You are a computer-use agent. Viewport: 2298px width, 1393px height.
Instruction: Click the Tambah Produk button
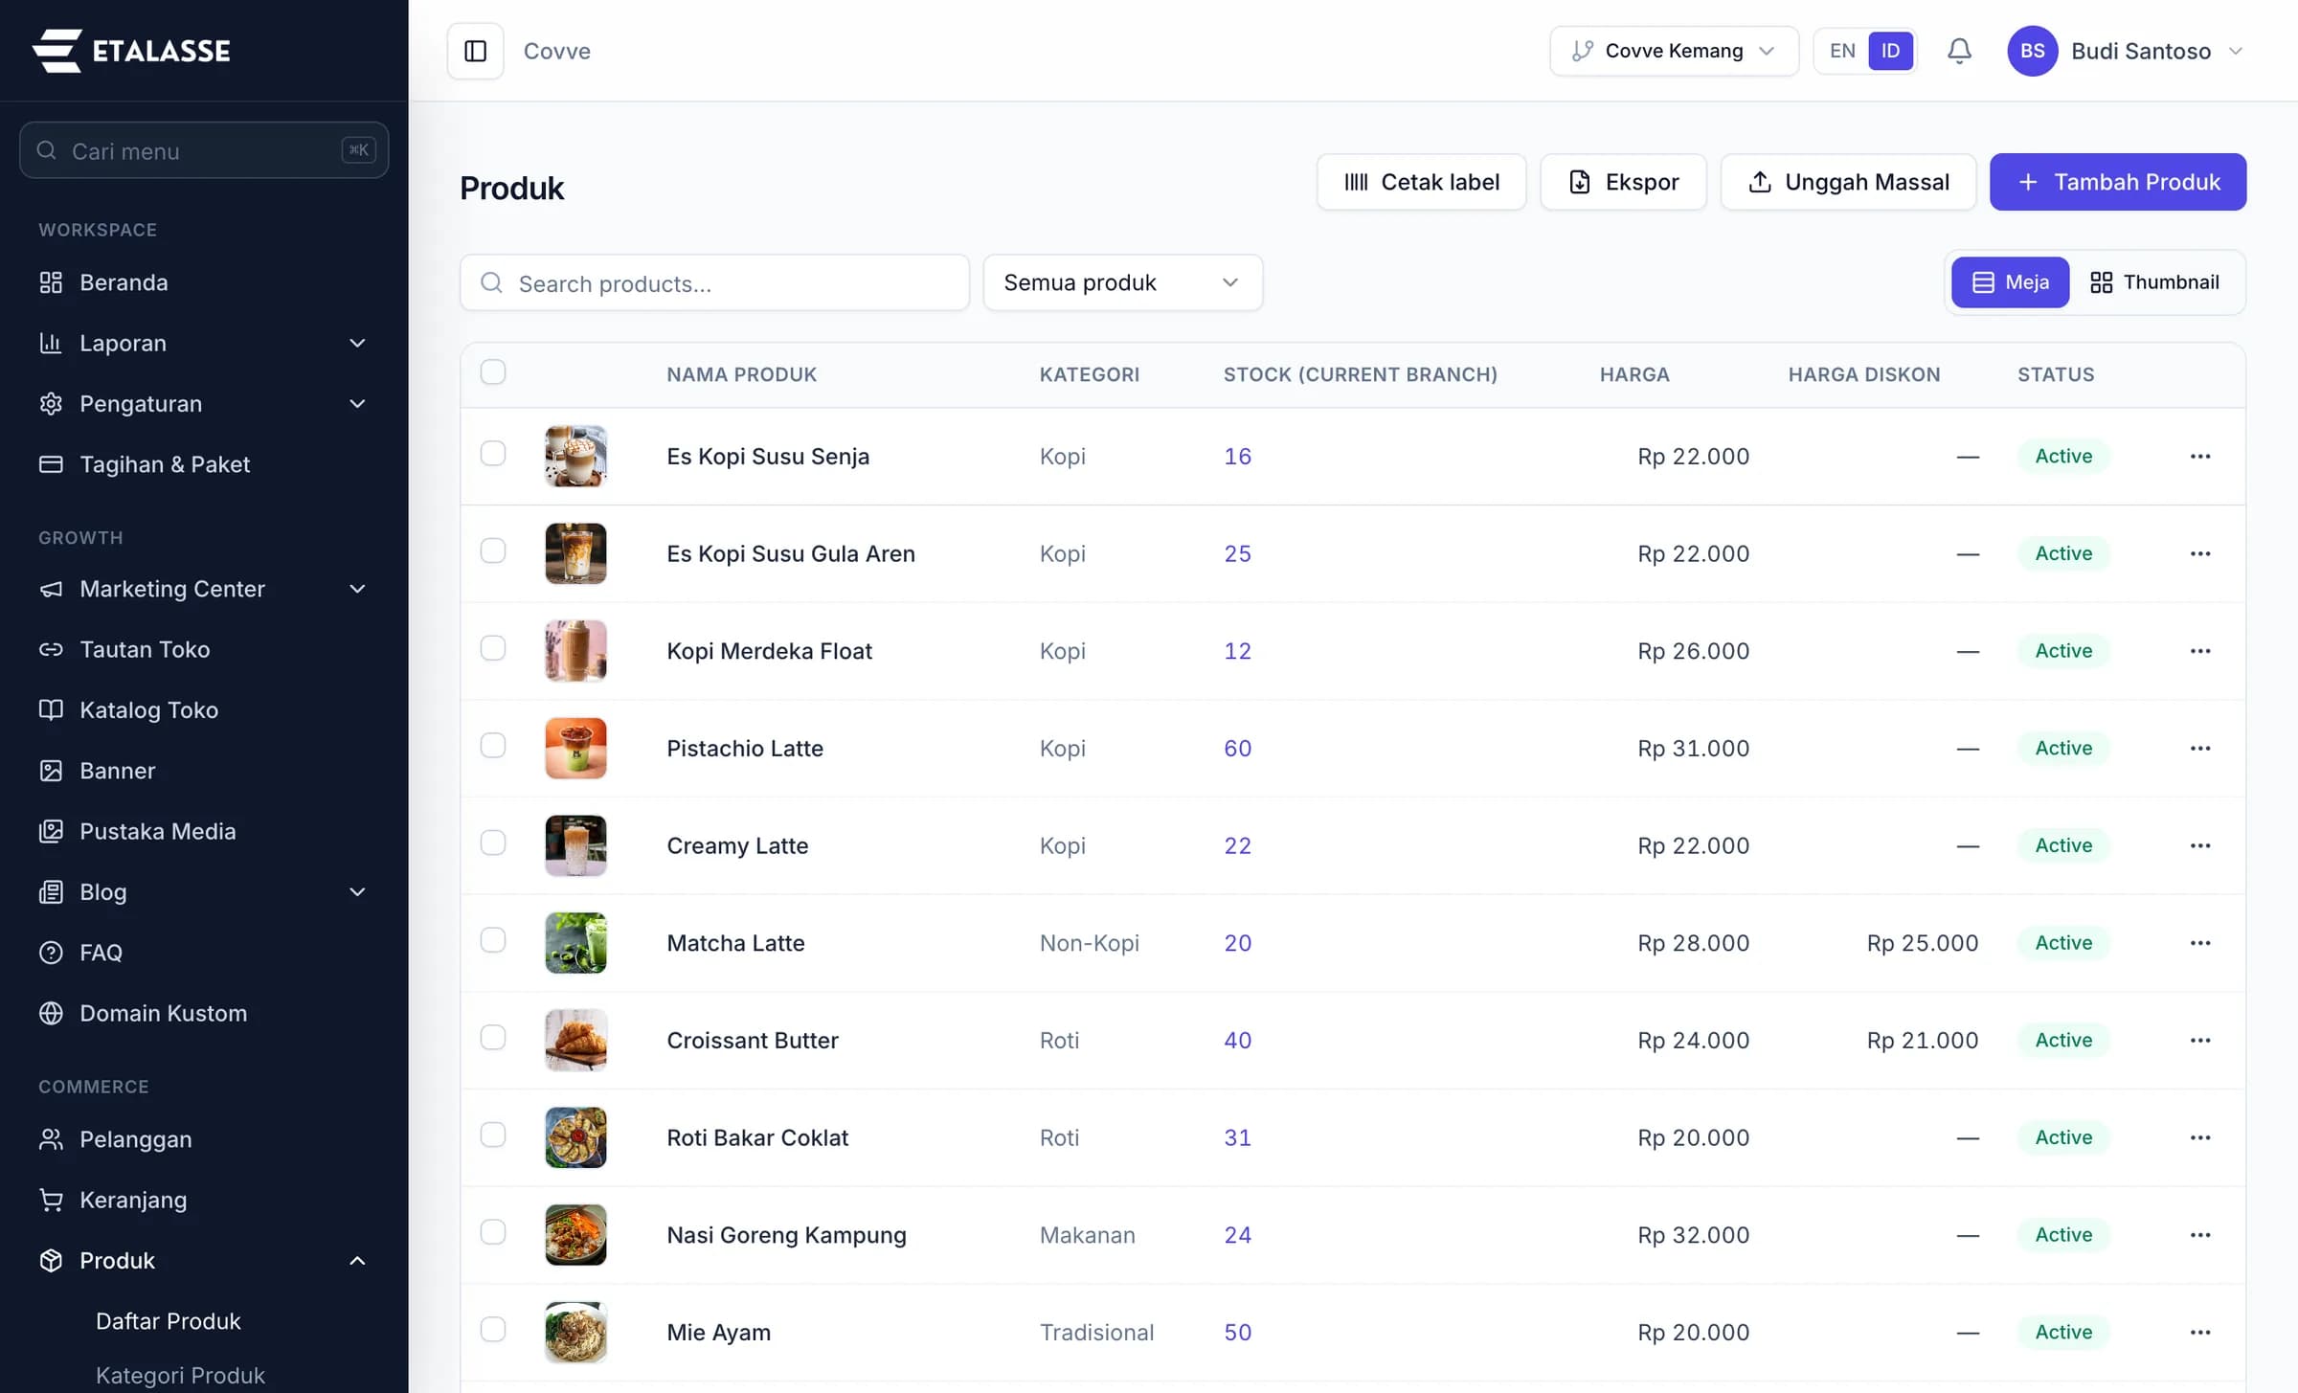(x=2118, y=182)
